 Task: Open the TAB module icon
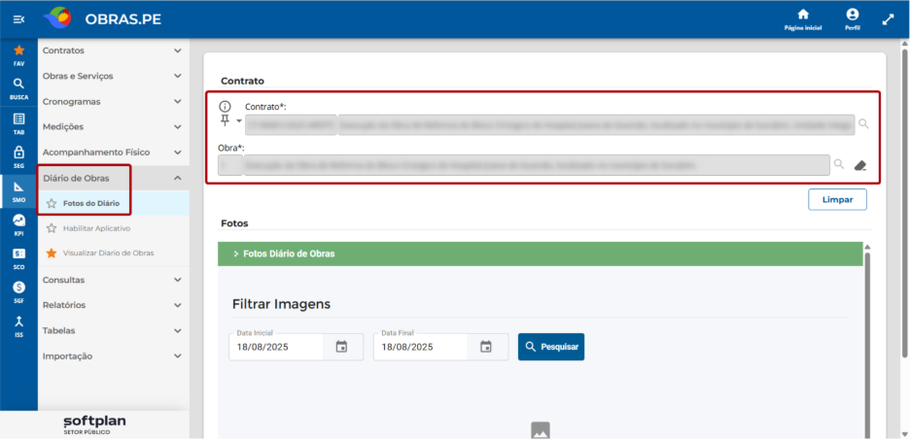pos(18,123)
